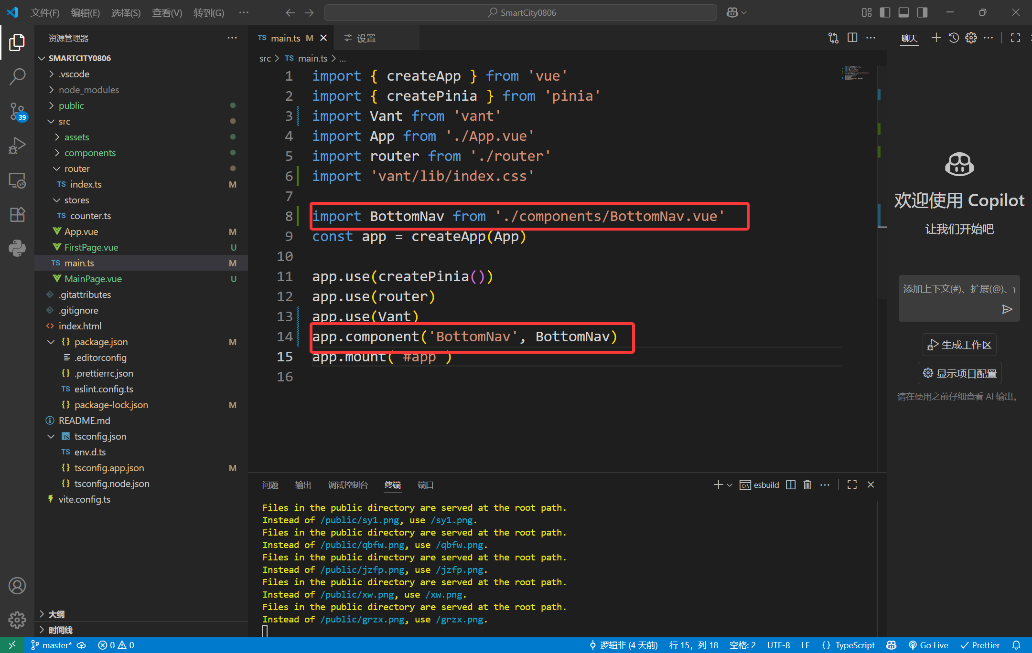Open notifications bell in status bar

[1016, 645]
